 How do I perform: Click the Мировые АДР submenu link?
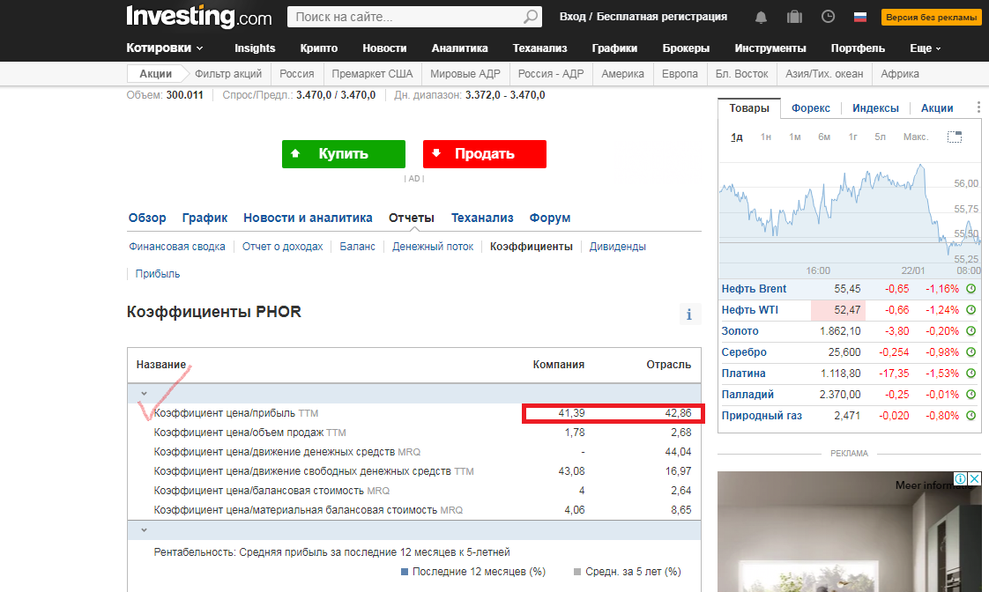tap(465, 74)
